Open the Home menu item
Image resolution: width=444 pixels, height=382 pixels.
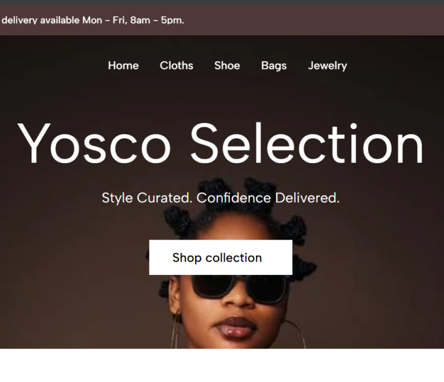(x=123, y=65)
